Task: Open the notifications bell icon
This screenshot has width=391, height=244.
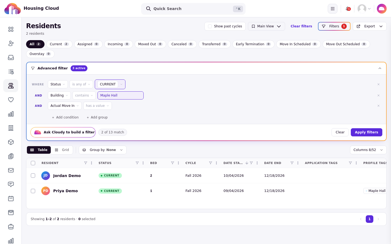Action: tap(348, 9)
